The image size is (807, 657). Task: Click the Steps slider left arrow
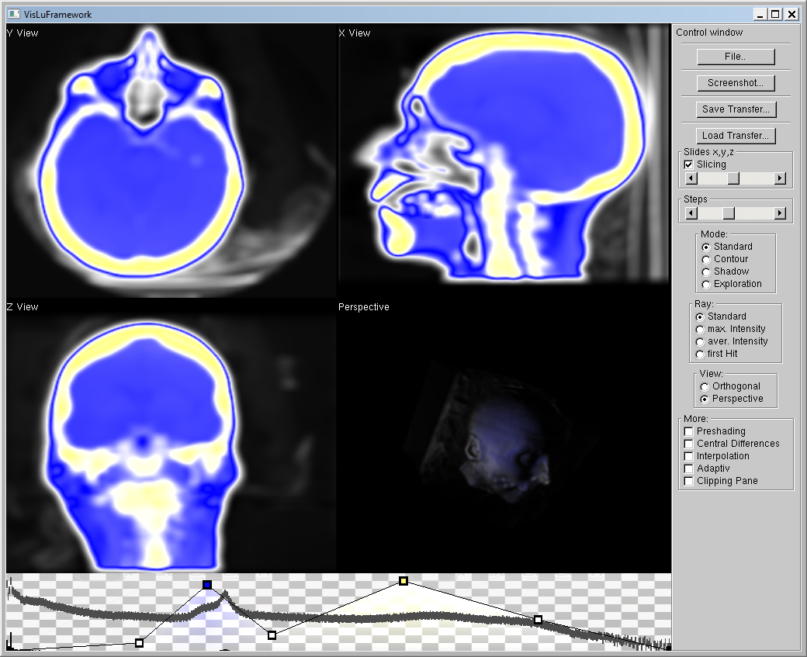pyautogui.click(x=690, y=213)
